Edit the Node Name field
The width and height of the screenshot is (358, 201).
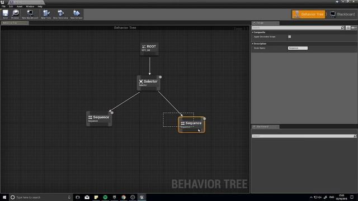click(x=298, y=48)
